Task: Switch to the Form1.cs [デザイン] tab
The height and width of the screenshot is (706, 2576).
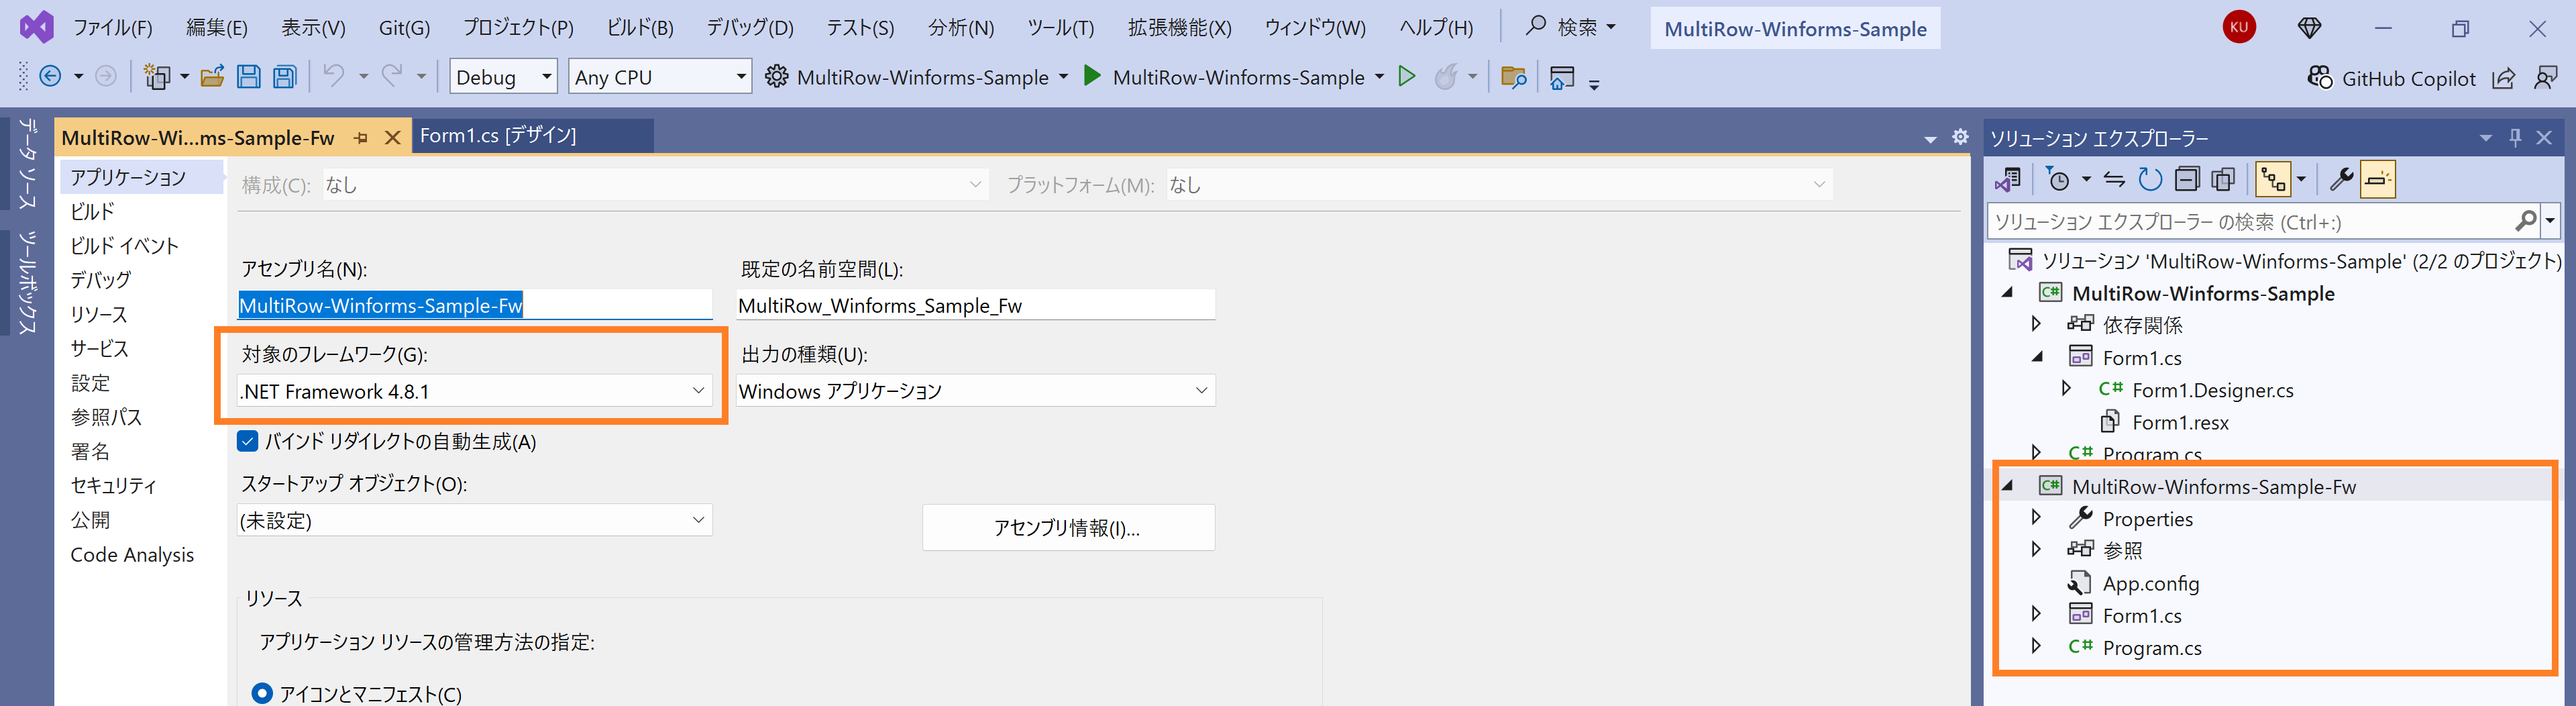Action: (532, 136)
